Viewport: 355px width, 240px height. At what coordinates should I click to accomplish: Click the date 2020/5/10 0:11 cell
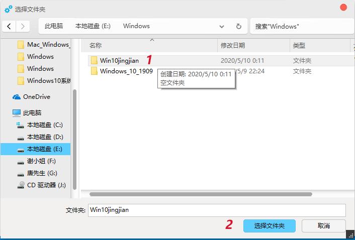tap(242, 61)
